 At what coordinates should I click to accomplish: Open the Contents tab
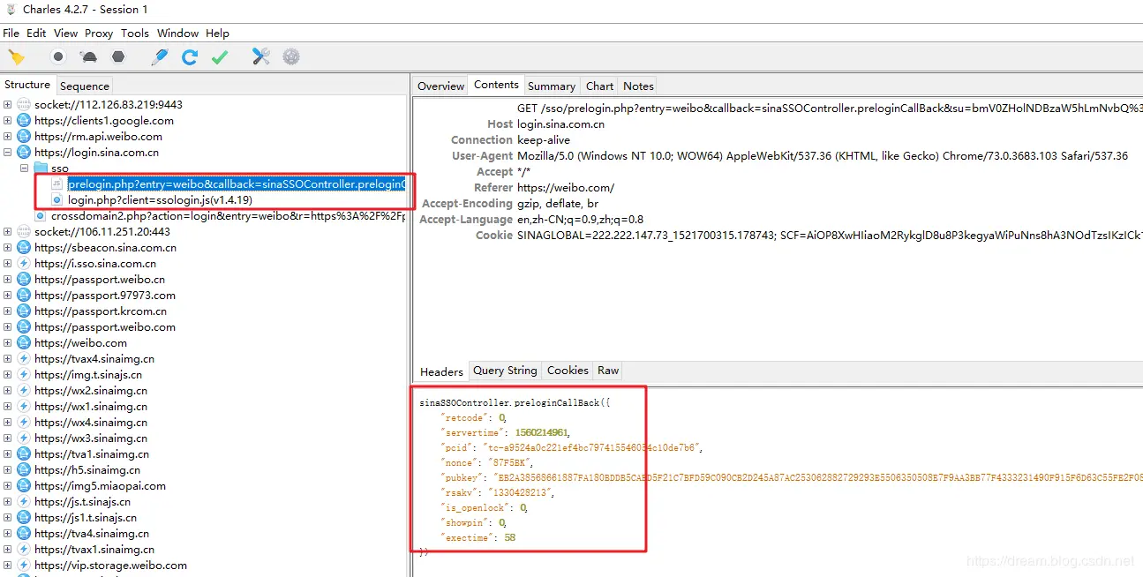point(496,85)
